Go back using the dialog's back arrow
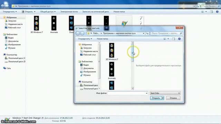The height and width of the screenshot is (124, 221). tap(78, 33)
